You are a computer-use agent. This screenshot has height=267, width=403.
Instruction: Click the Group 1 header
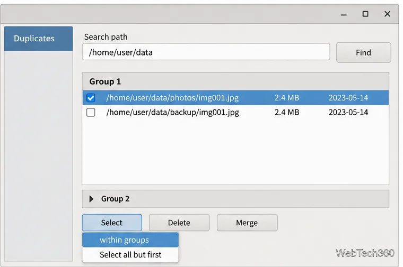pos(235,81)
